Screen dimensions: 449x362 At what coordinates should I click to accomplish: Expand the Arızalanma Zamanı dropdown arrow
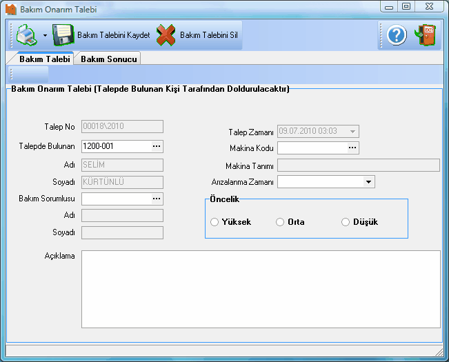tap(368, 182)
